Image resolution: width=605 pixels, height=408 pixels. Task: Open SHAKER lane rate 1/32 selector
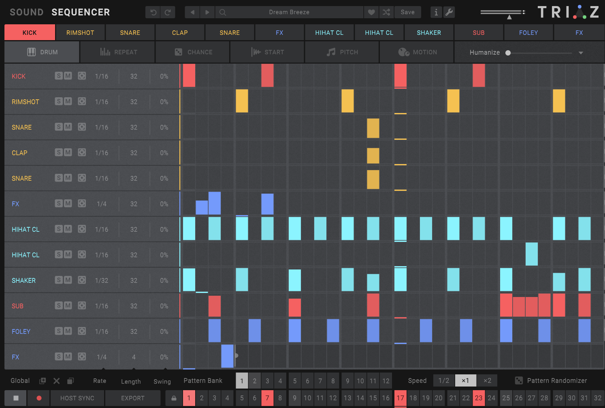102,280
